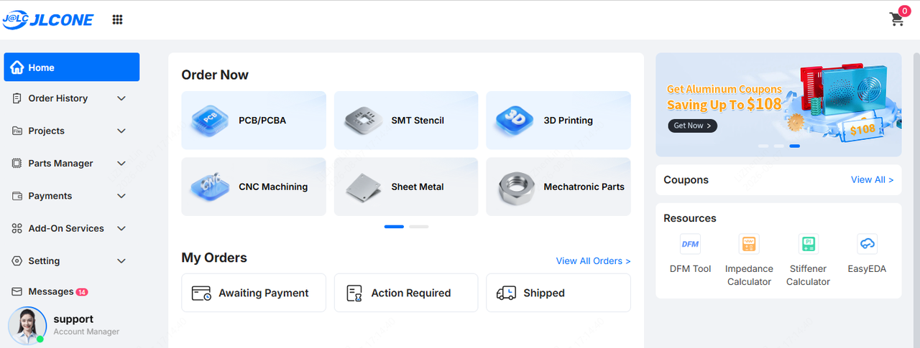
Task: Open View All Orders link
Action: click(x=593, y=261)
